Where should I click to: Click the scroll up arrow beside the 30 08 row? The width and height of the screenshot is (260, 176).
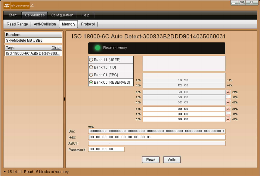click(228, 92)
